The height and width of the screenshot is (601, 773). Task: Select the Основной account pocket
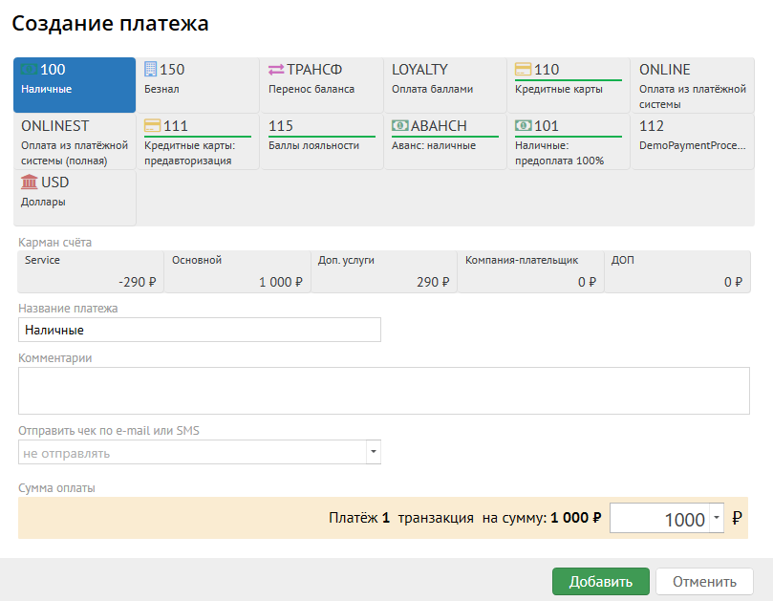click(x=238, y=271)
